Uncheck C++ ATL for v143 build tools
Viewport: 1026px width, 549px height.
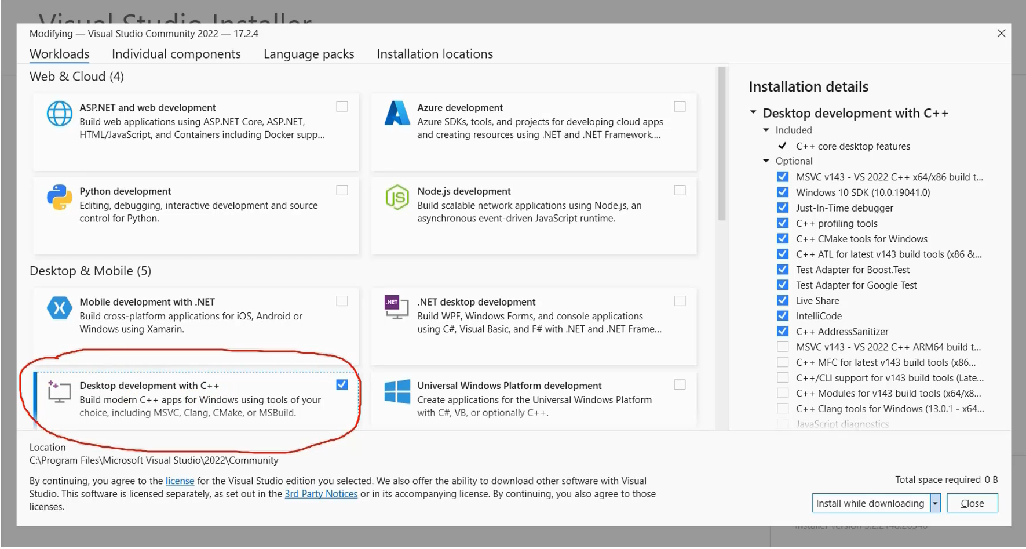(x=783, y=254)
